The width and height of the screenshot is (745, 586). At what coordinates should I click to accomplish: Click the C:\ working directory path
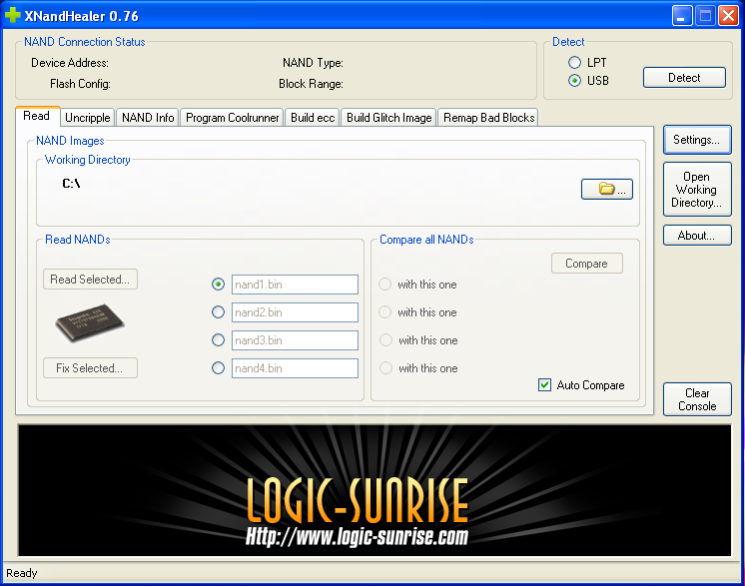tap(71, 184)
